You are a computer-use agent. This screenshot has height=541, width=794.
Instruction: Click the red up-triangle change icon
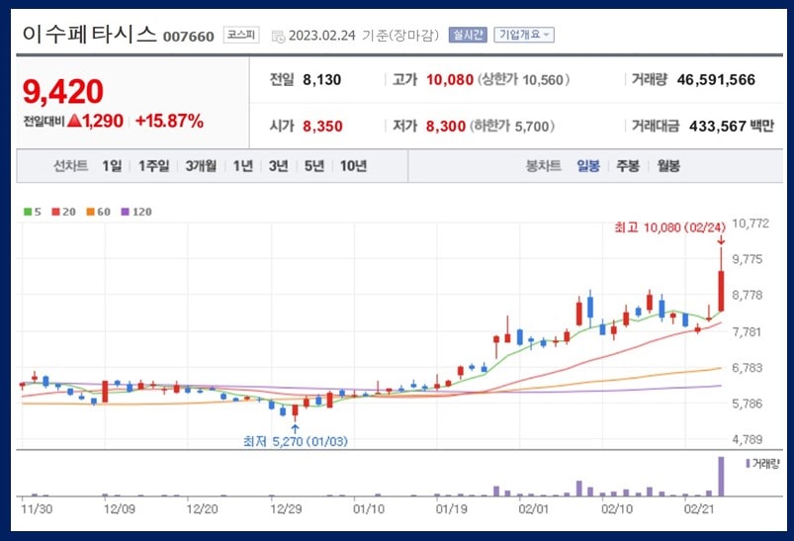[x=74, y=121]
